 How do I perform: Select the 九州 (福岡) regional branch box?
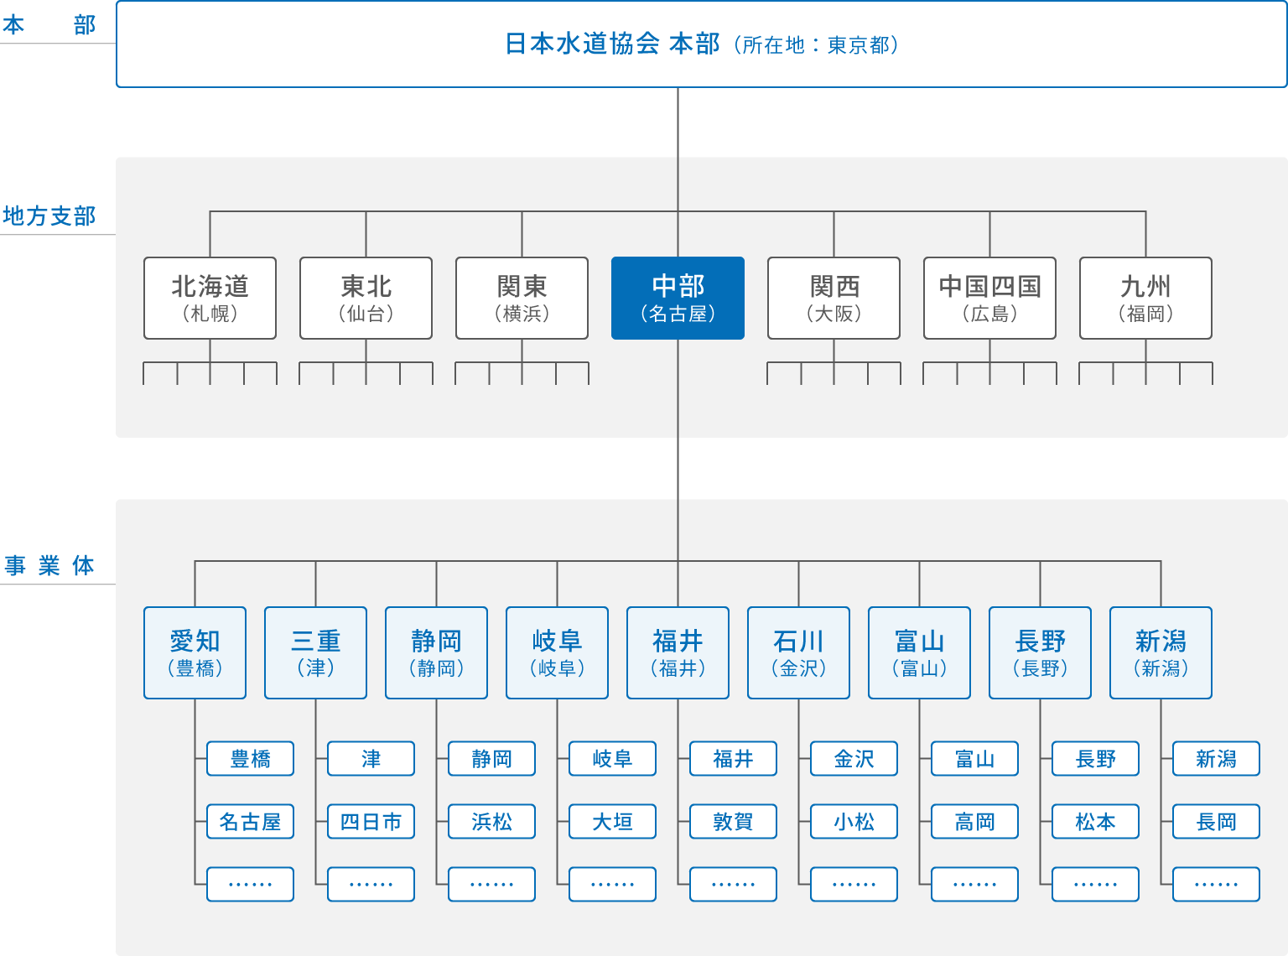(1145, 299)
